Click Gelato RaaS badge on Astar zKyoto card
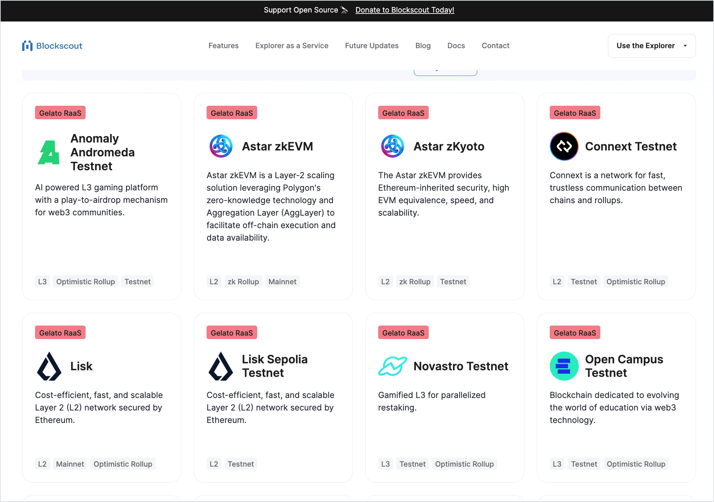 [403, 113]
